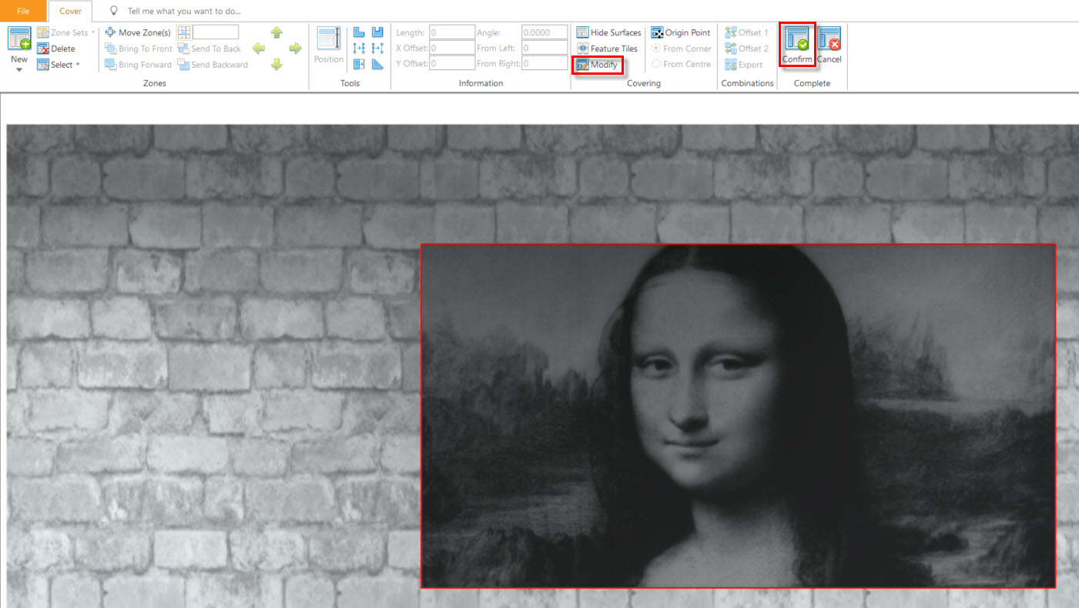The width and height of the screenshot is (1079, 608).
Task: Click Bring Forward
Action: pyautogui.click(x=138, y=65)
